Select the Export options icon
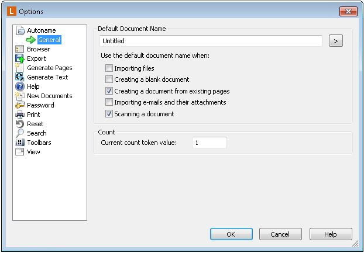Image resolution: width=364 pixels, height=253 pixels. point(20,58)
